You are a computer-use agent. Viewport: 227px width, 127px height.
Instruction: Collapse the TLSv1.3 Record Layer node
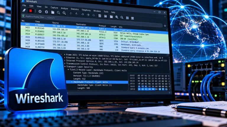(68, 70)
